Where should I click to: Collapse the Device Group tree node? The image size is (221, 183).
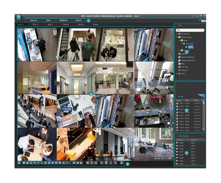tap(177, 37)
